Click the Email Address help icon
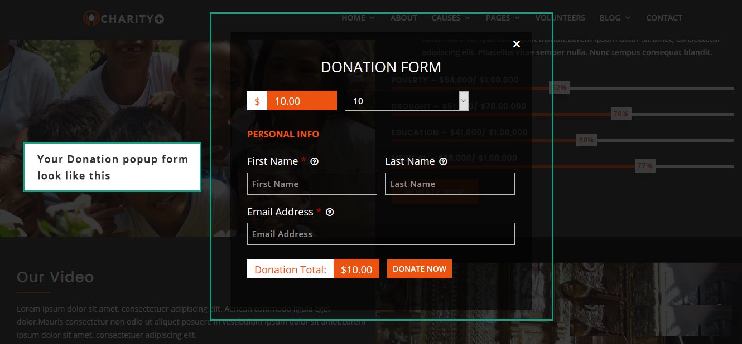Screen dimensions: 742x344 pos(330,212)
